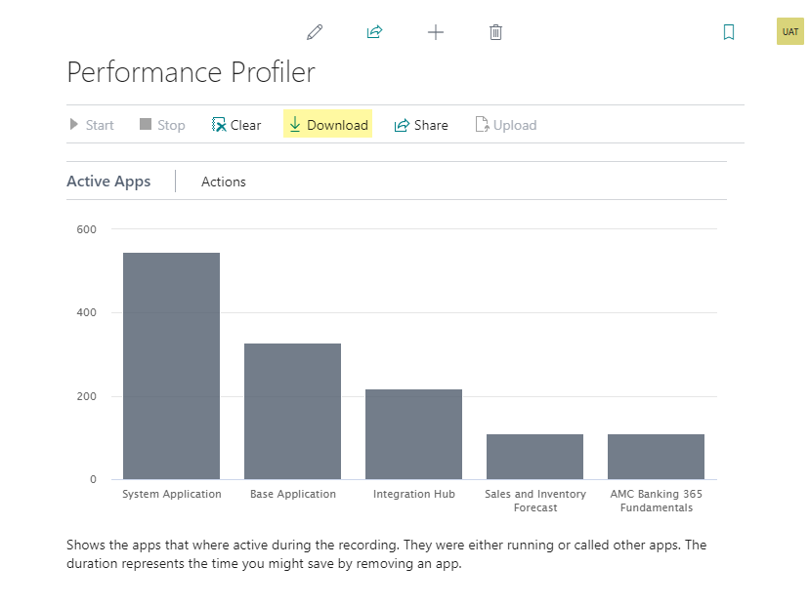Click the AMC Banking 365 Fundamentals bar
The image size is (810, 607).
pyautogui.click(x=656, y=457)
